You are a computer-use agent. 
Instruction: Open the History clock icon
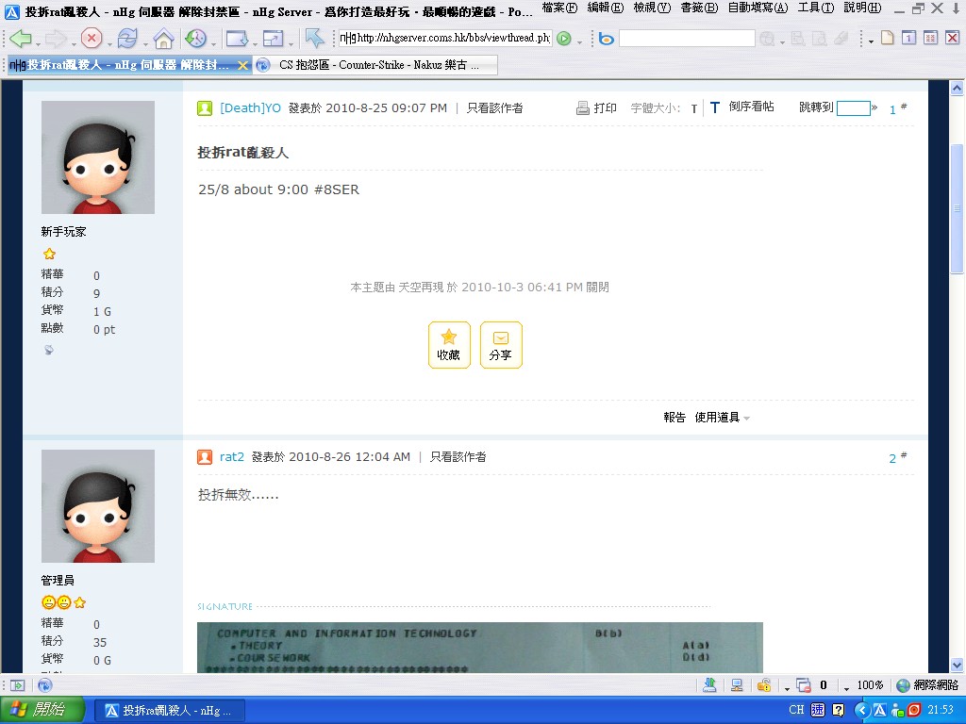[195, 39]
